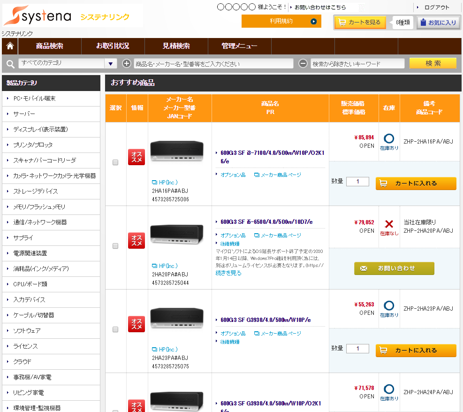Viewport: 463px width, 412px height.
Task: Click the 利用規約 button
Action: pos(281,21)
